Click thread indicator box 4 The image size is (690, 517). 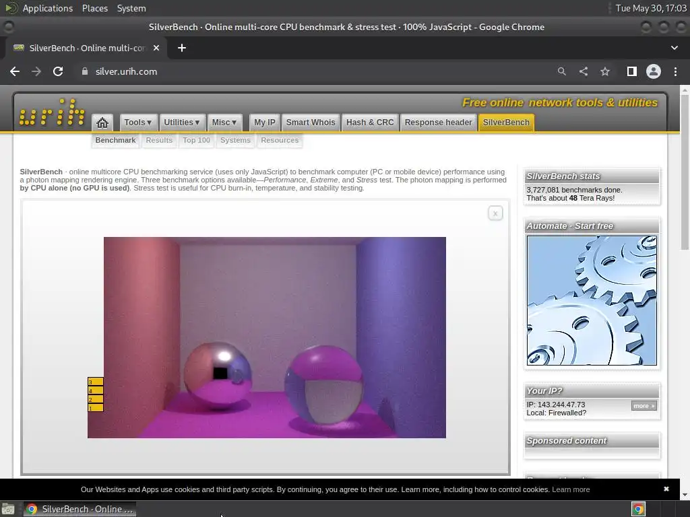coord(96,390)
